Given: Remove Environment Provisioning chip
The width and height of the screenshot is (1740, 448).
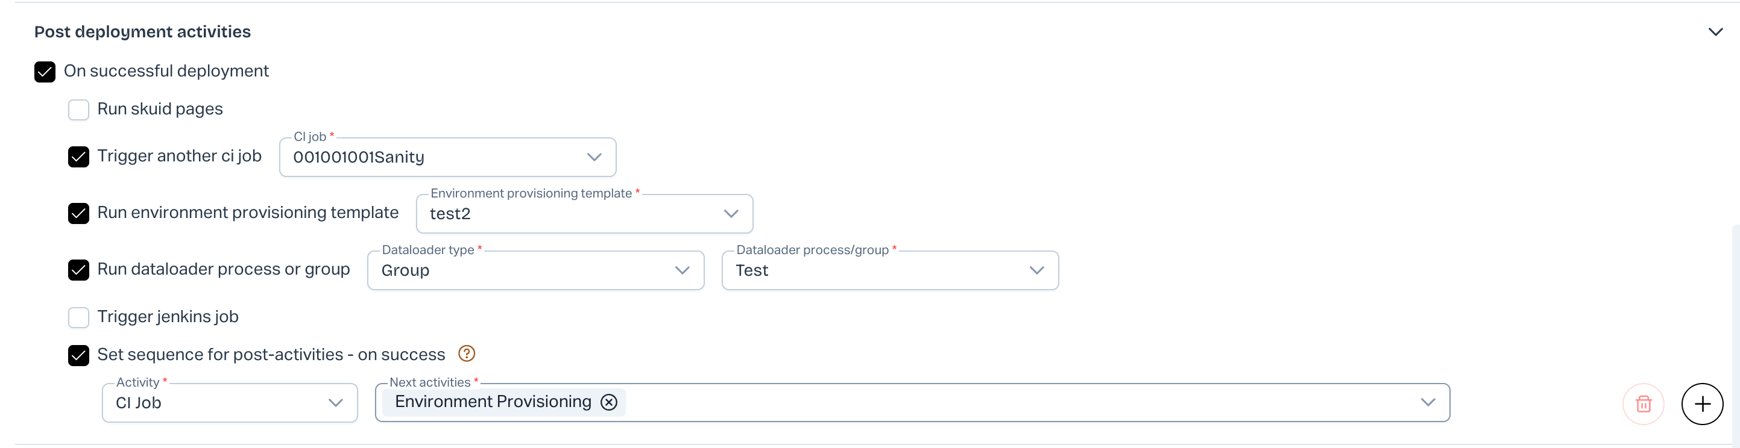Looking at the screenshot, I should click(x=610, y=402).
